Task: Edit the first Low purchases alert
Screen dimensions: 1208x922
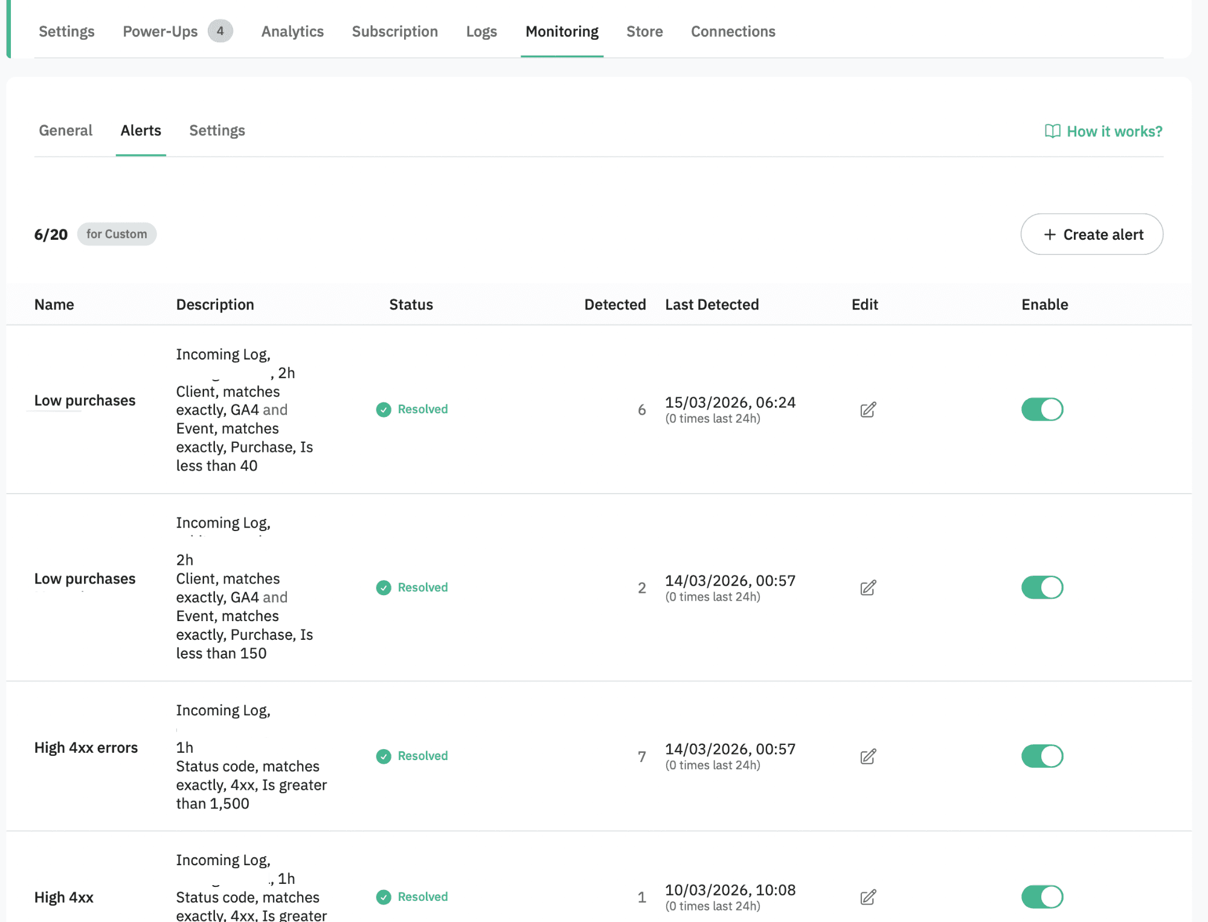Action: click(x=868, y=409)
